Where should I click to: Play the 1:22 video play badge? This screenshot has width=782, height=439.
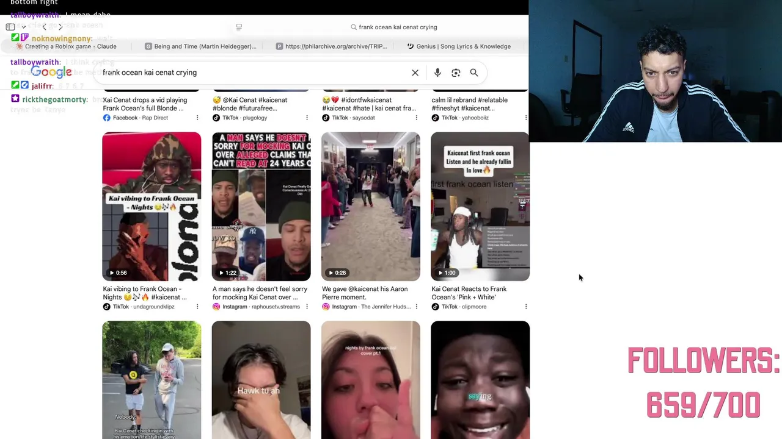[227, 273]
